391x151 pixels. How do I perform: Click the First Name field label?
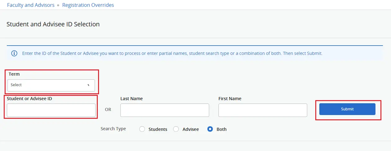click(230, 99)
